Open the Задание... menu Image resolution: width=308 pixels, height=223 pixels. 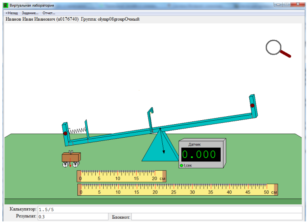pyautogui.click(x=30, y=13)
